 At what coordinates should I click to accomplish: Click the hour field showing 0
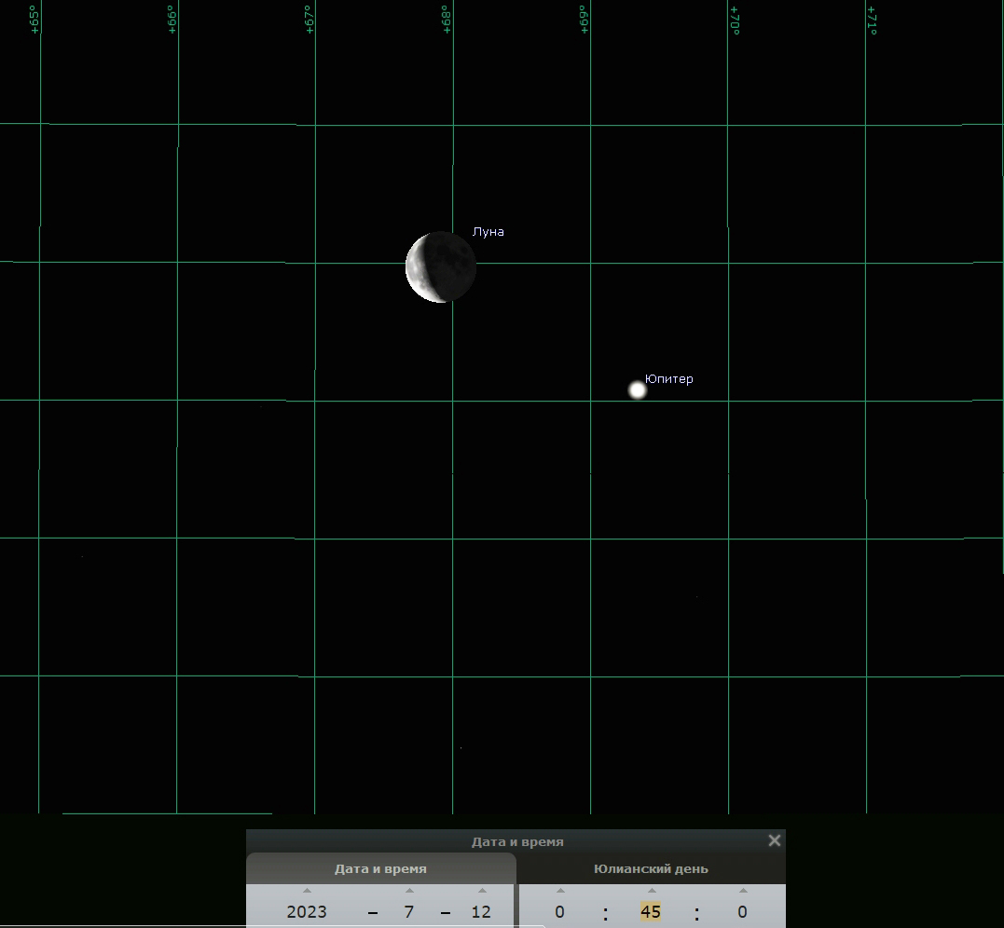tap(559, 911)
